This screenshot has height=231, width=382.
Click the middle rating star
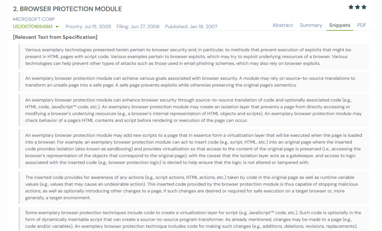[x=357, y=7]
